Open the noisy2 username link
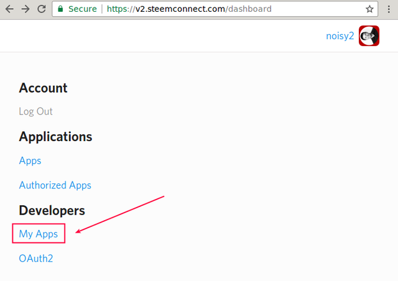This screenshot has height=281, width=398. [340, 36]
